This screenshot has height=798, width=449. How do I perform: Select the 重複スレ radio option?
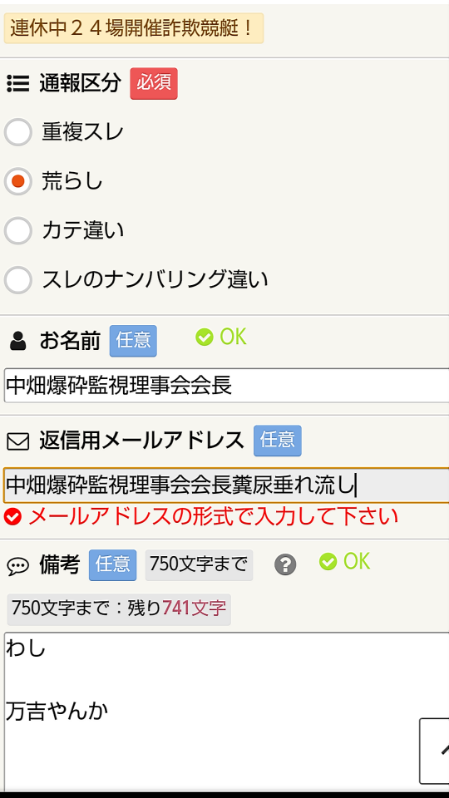pos(17,132)
